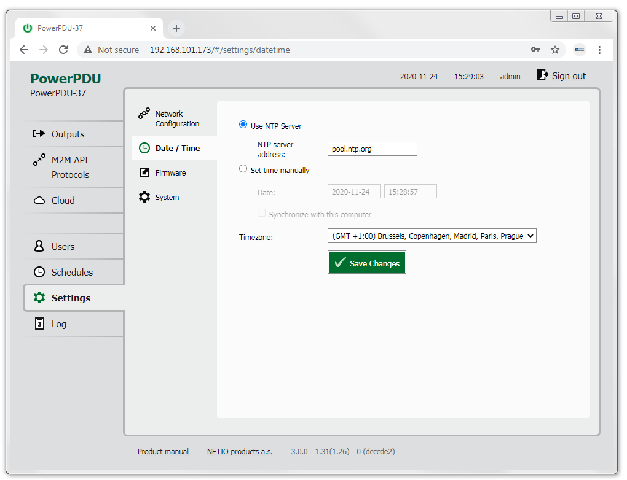Open the Network Configuration tab
627x480 pixels.
click(x=176, y=118)
